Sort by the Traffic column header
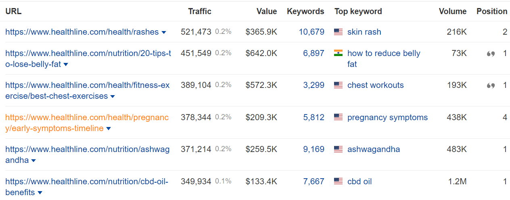Image resolution: width=510 pixels, height=200 pixels. click(x=200, y=11)
